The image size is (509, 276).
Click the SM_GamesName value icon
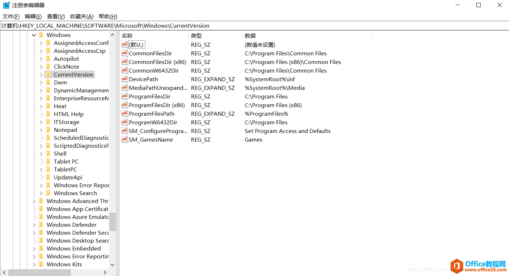tap(124, 139)
